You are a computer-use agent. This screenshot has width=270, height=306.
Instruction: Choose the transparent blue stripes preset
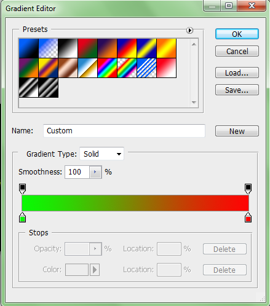tap(146, 68)
